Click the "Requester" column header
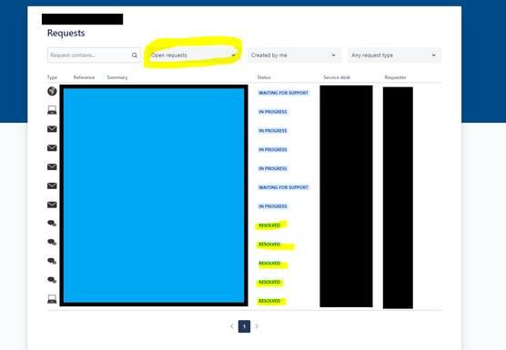 tap(395, 77)
